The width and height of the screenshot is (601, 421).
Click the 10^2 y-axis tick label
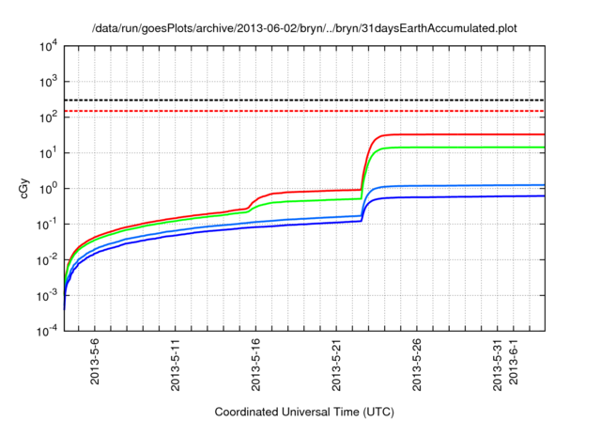tap(48, 117)
